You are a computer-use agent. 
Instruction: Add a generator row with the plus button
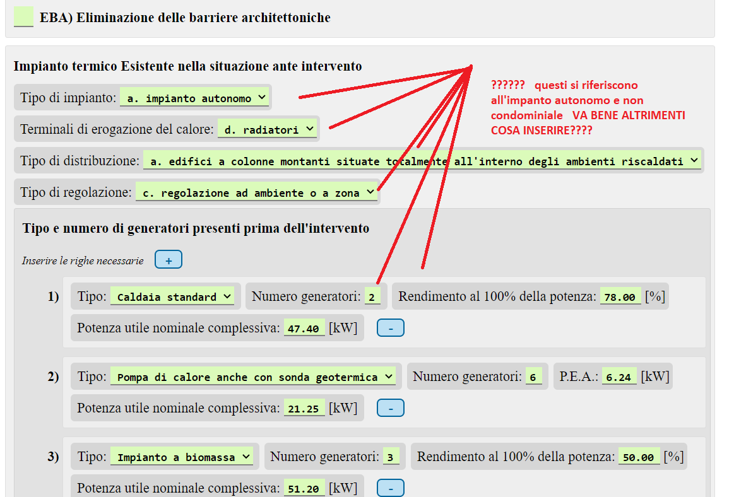coord(169,260)
